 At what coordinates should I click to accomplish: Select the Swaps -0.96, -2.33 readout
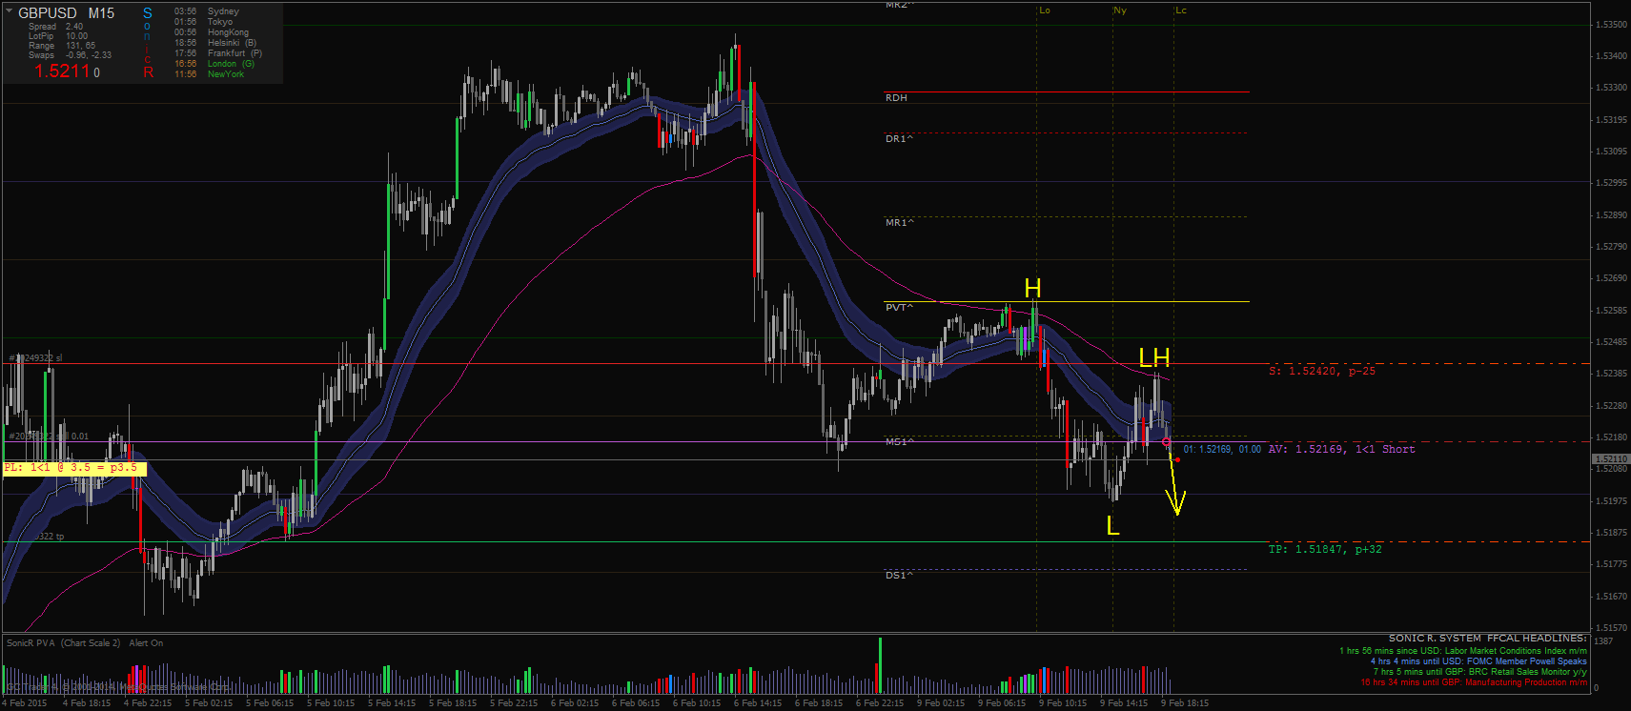click(x=70, y=55)
